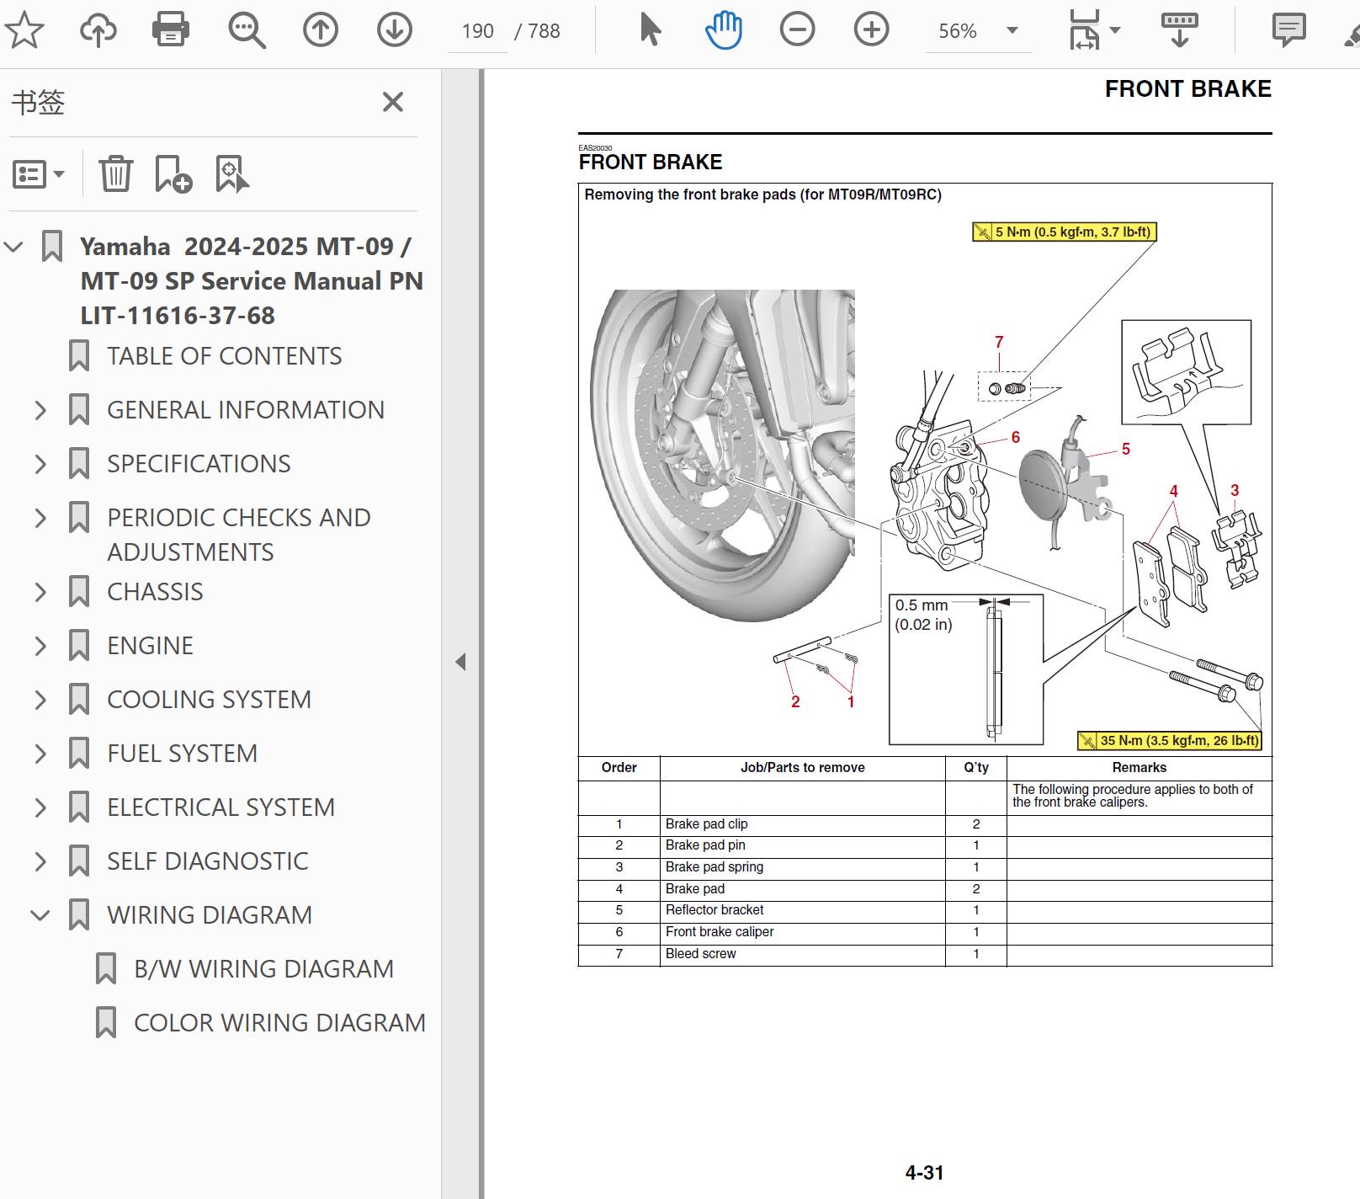Open the find text magnifier tool

point(247,30)
